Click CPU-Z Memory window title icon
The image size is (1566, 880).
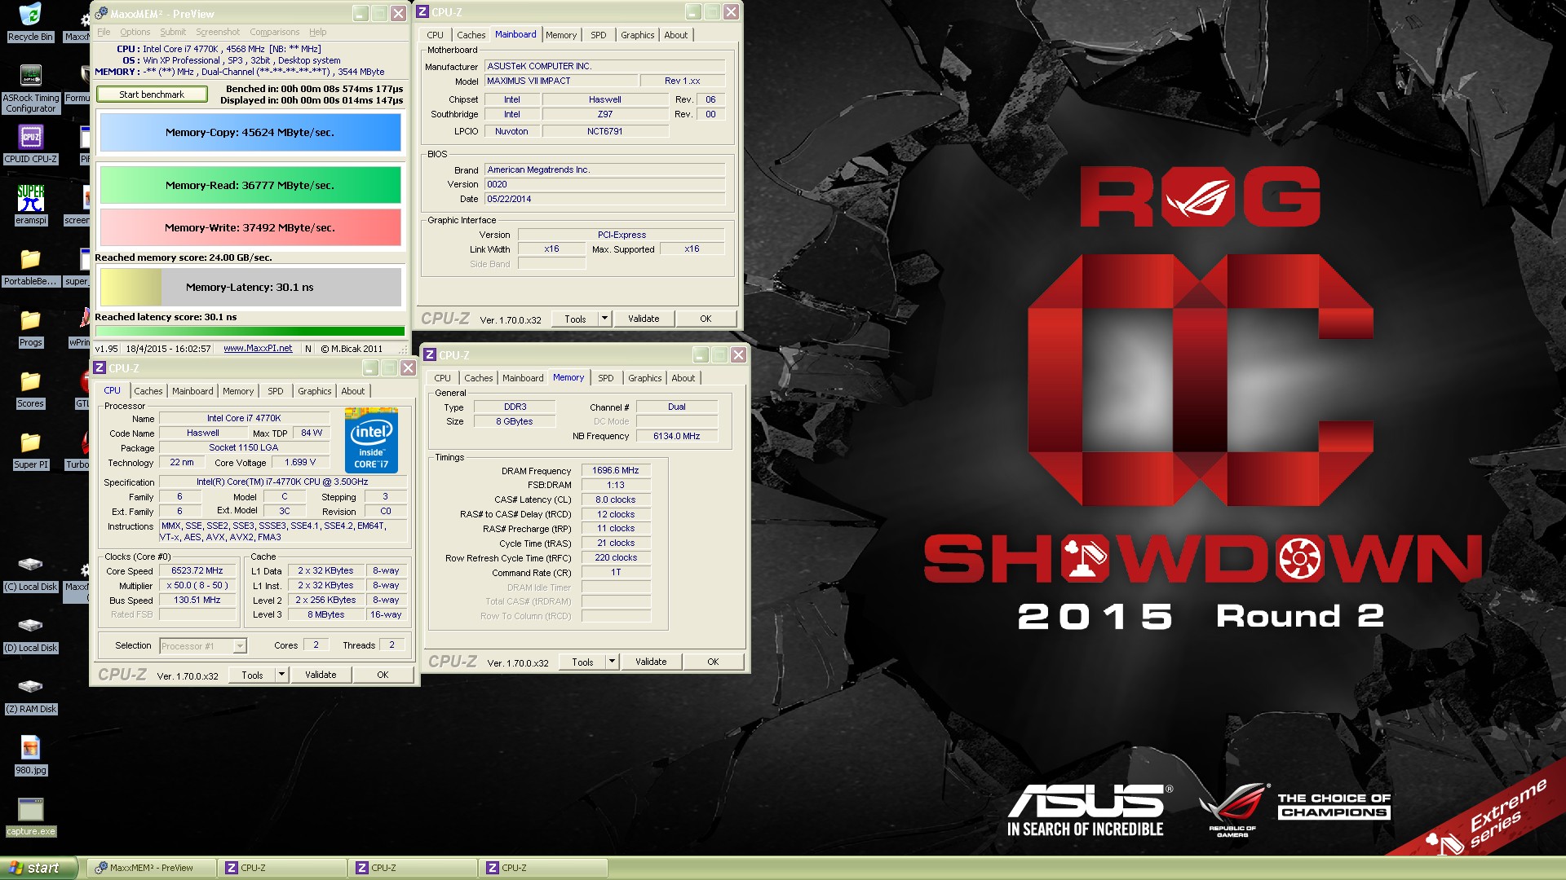pyautogui.click(x=430, y=354)
